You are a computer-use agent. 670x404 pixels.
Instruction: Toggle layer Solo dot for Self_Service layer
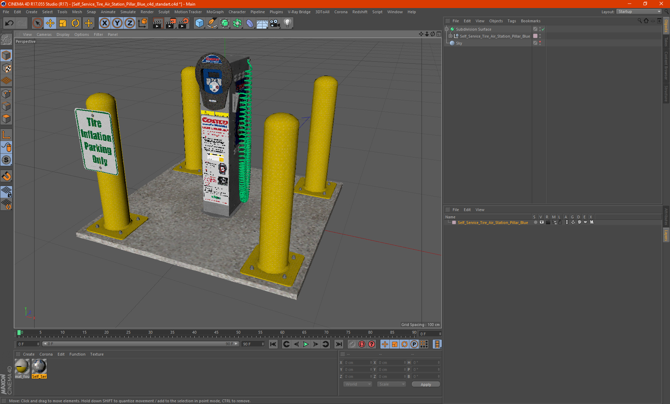535,222
